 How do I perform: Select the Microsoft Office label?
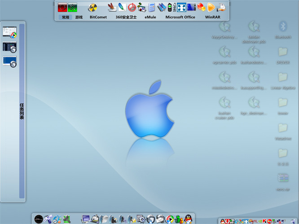180,17
